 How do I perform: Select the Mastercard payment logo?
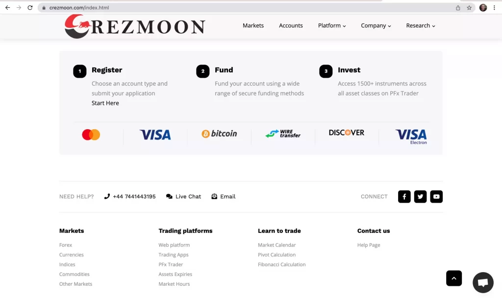(91, 133)
